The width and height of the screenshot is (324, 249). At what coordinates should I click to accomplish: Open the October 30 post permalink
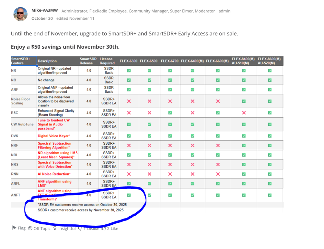(42, 18)
